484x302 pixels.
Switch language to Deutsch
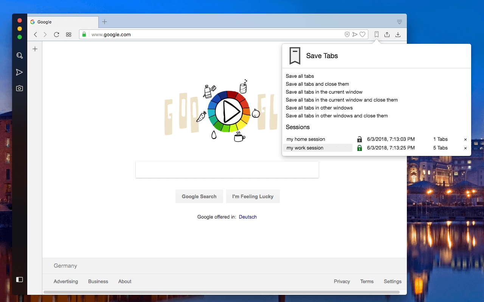click(x=248, y=217)
